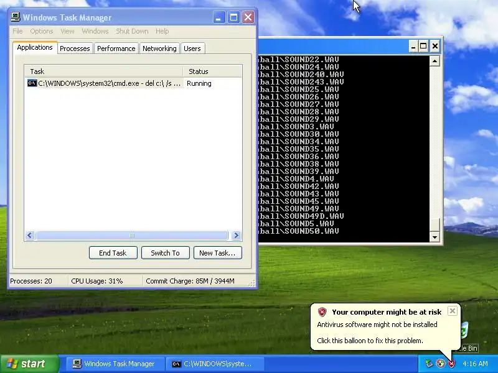
Task: Click the SOUND50.WAV line in command prompt
Action: pos(299,231)
